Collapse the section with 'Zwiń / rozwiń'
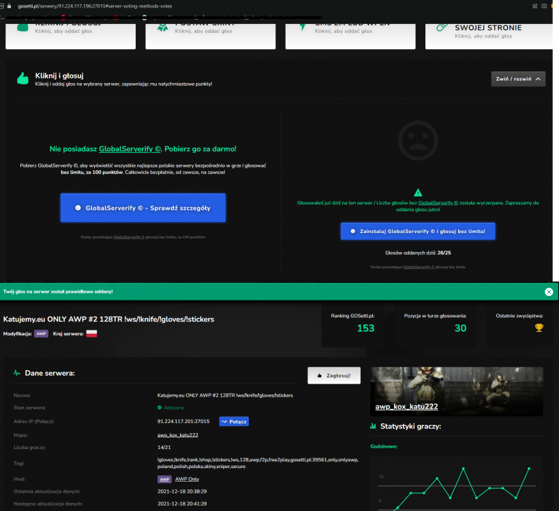The height and width of the screenshot is (511, 559). click(x=518, y=79)
